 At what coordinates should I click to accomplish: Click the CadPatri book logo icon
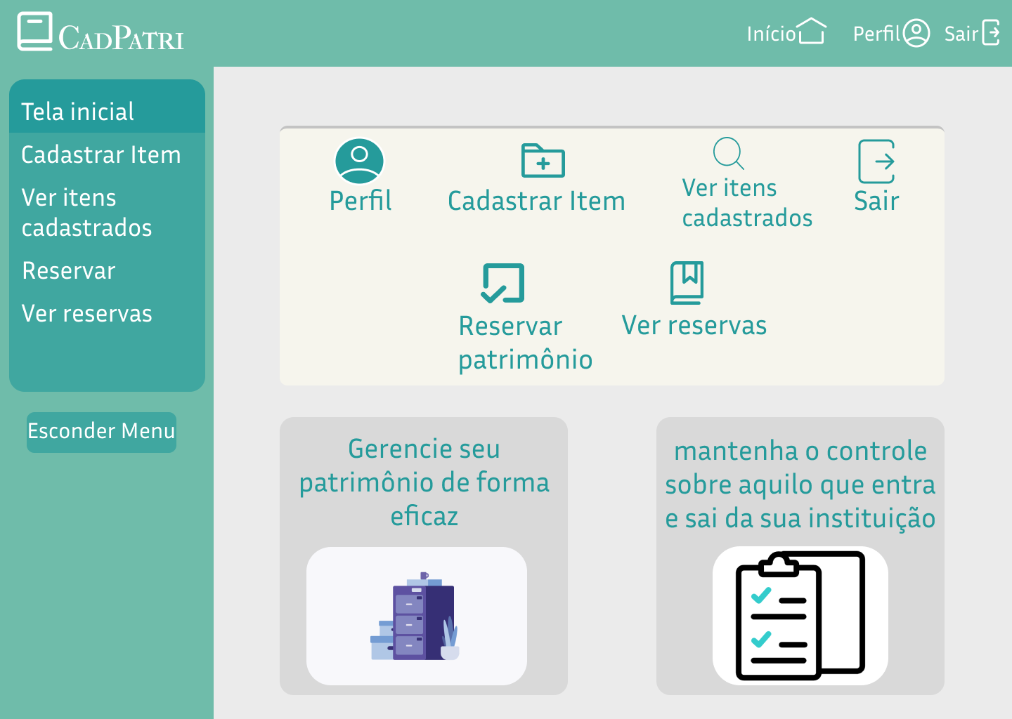tap(35, 32)
